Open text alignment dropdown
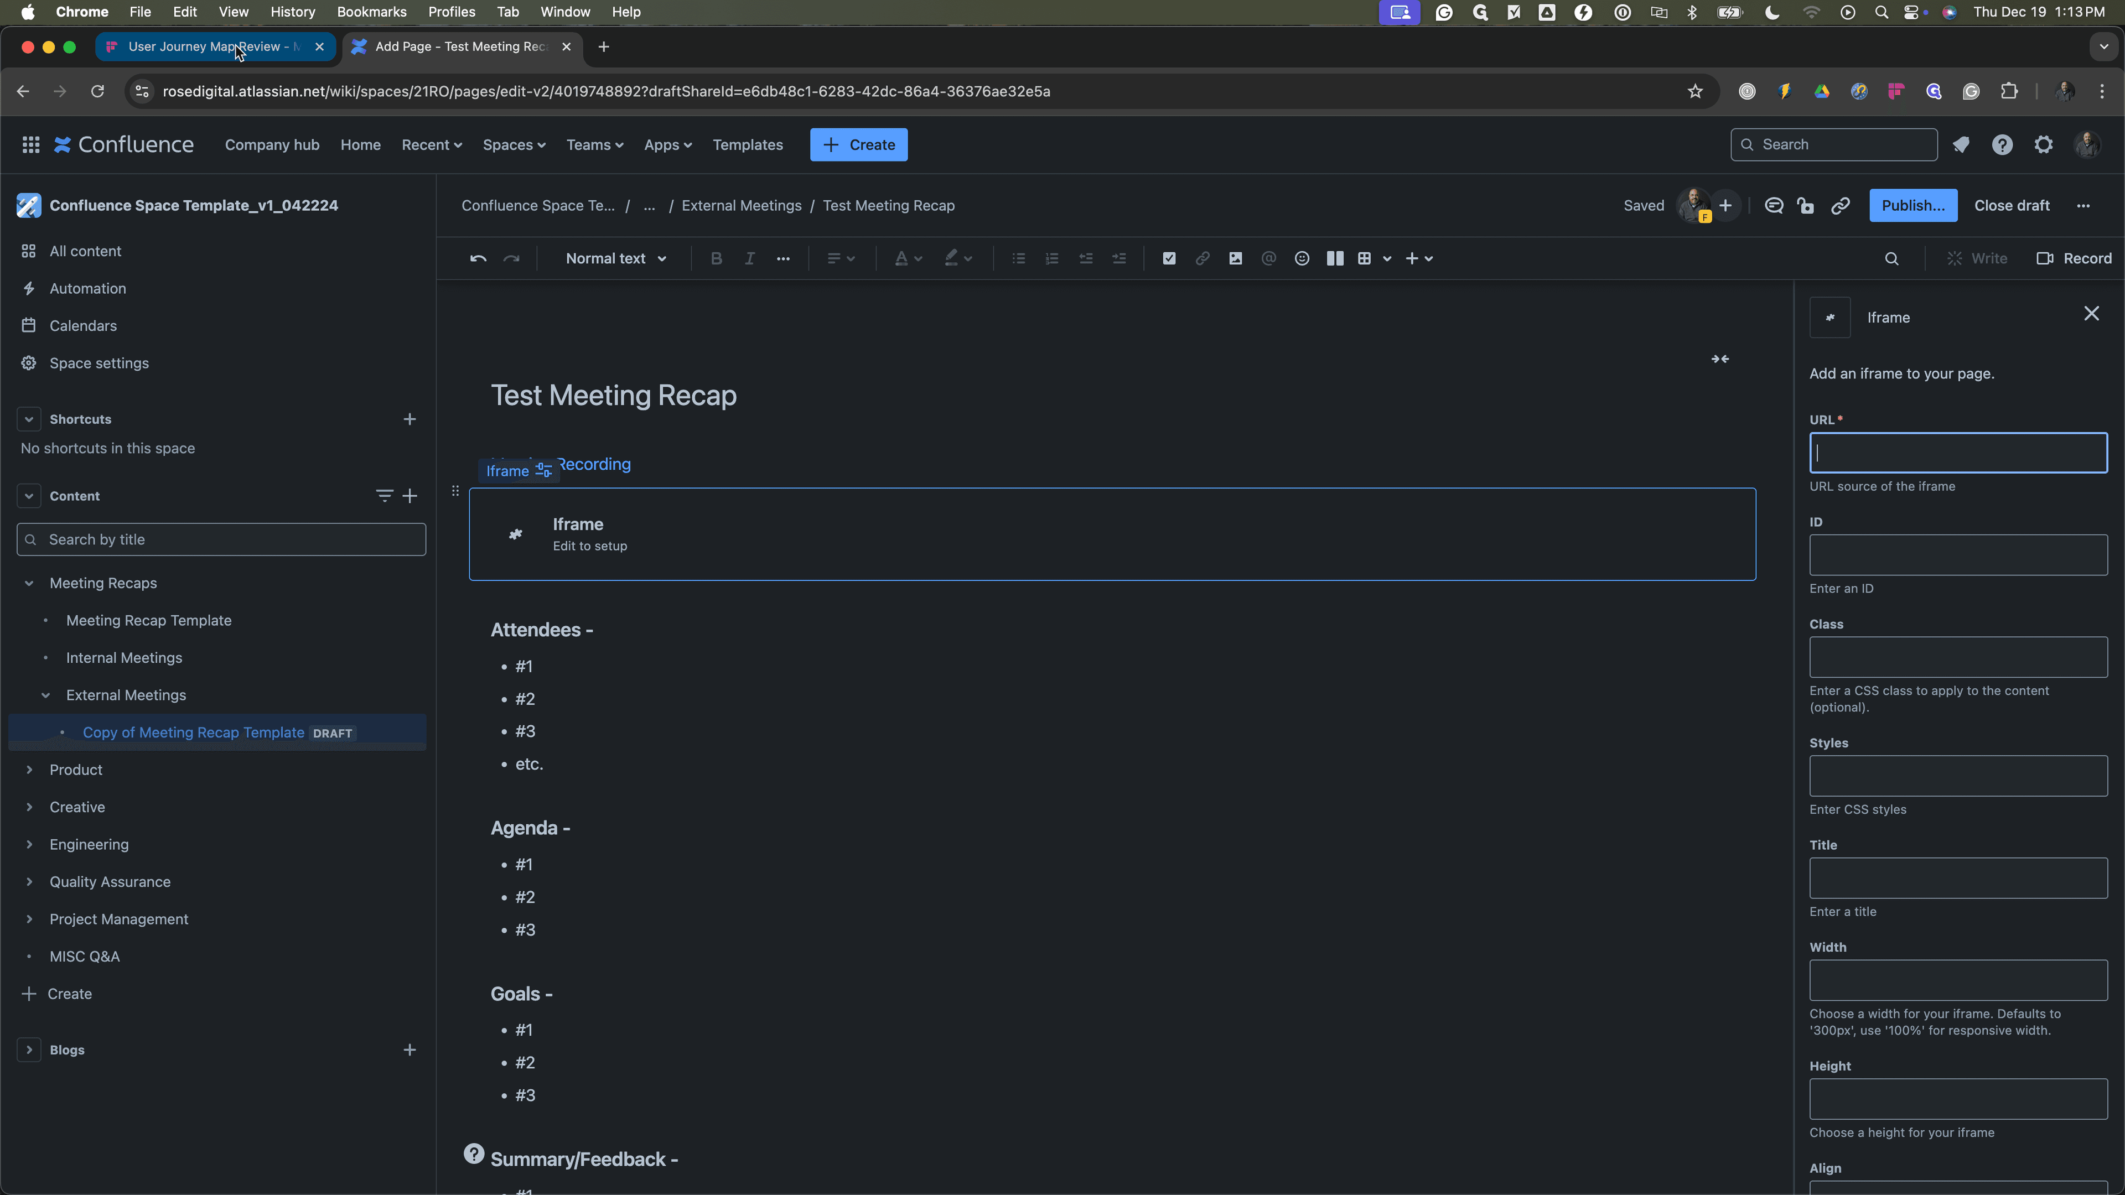Image resolution: width=2125 pixels, height=1195 pixels. (841, 259)
